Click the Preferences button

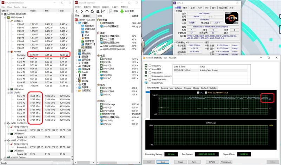226,162
